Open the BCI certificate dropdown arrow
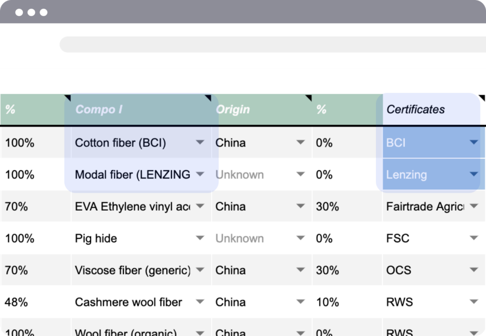 coord(474,142)
